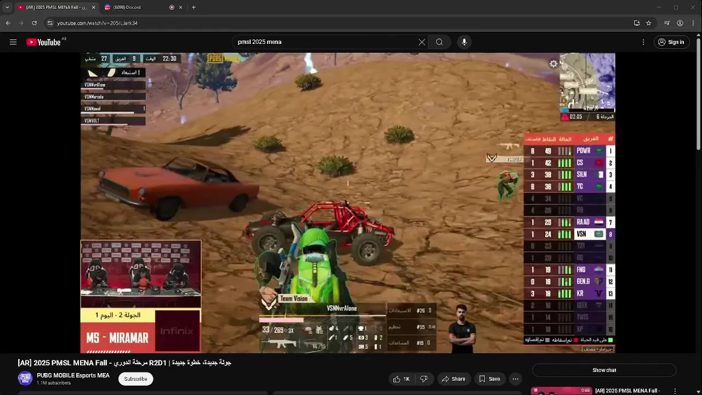This screenshot has height=395, width=702.
Task: Open the PUBG MOBILE Esports MEA channel name
Action: 73,376
